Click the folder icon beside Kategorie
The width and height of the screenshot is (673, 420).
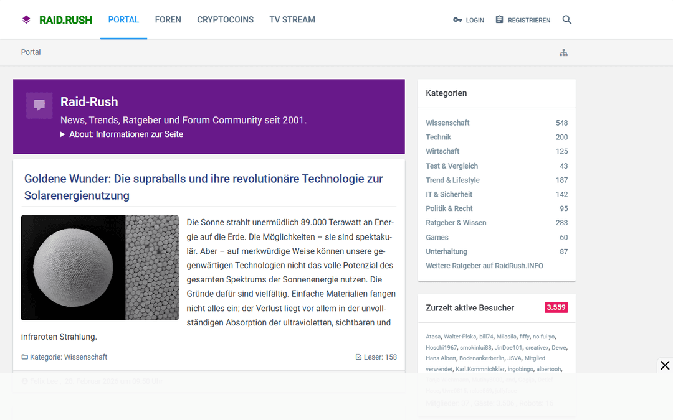[x=24, y=357]
